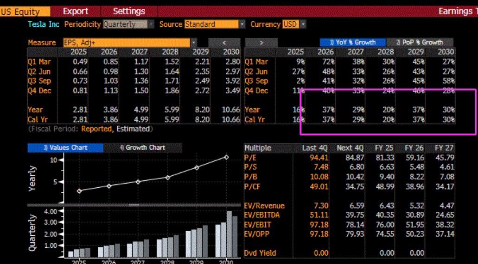The width and height of the screenshot is (478, 264).
Task: Open the Settings menu
Action: coord(129,12)
